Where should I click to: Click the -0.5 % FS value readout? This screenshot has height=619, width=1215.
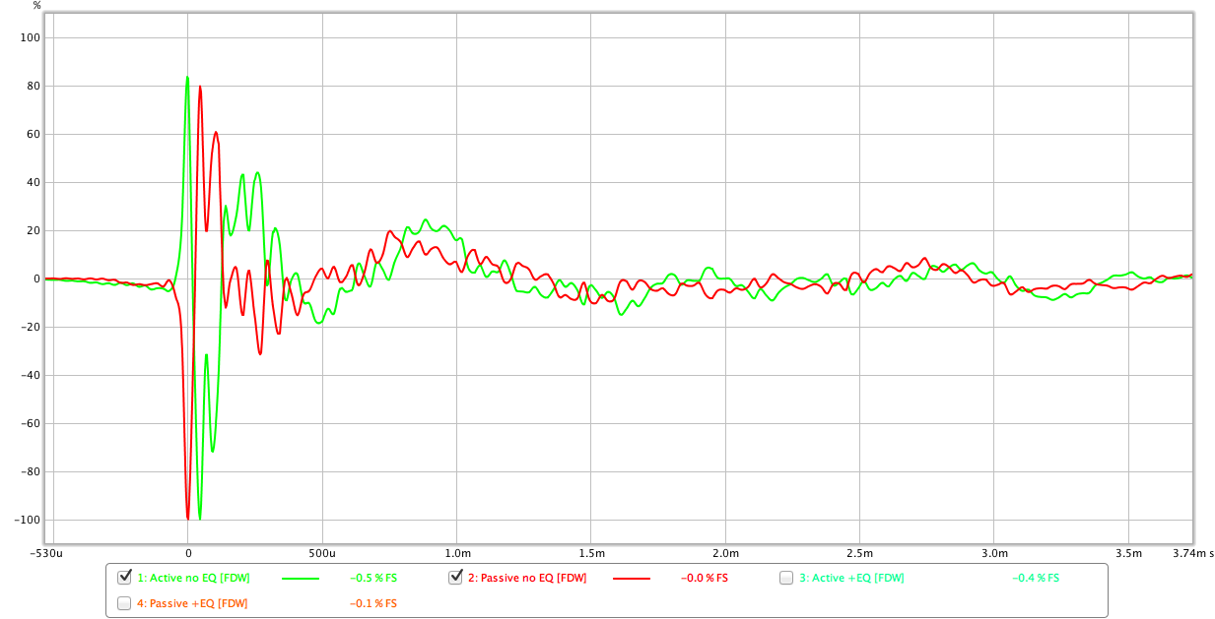[x=374, y=579]
